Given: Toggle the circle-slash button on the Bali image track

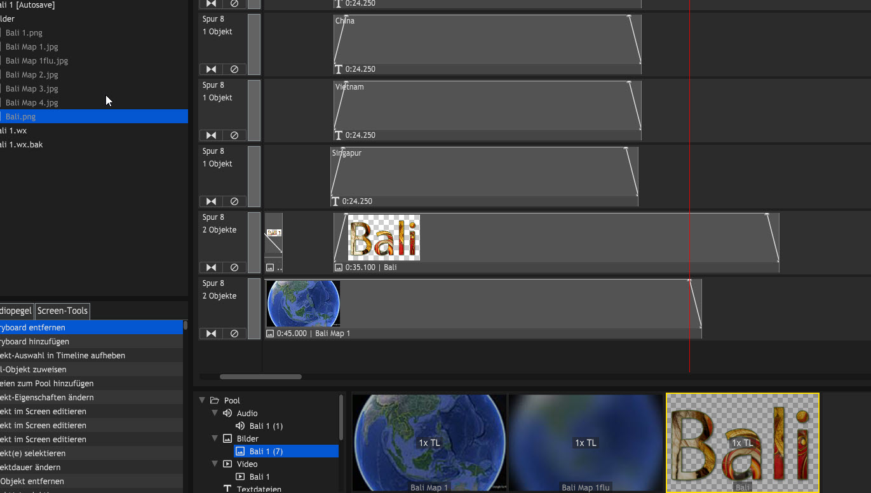Looking at the screenshot, I should pyautogui.click(x=234, y=267).
